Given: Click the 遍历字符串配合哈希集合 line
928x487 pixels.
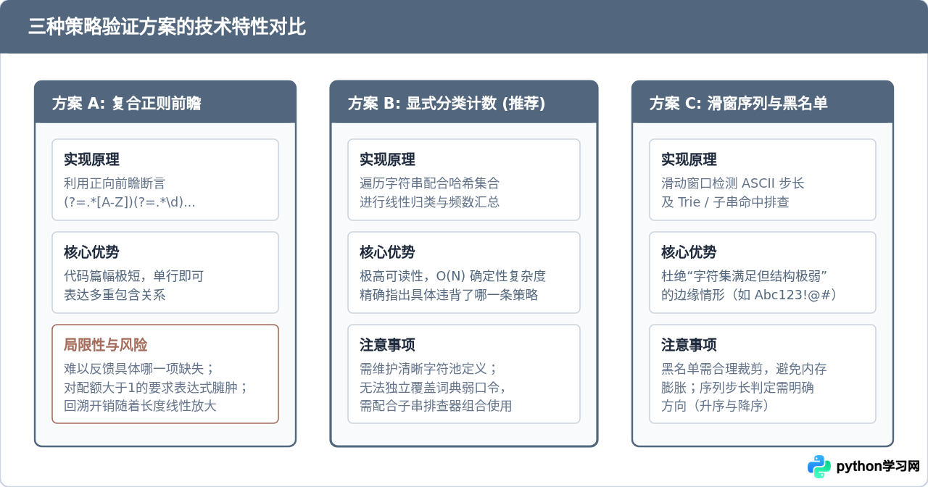Looking at the screenshot, I should (430, 183).
